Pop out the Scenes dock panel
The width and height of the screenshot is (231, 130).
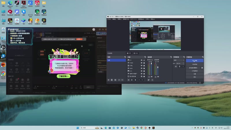click(125, 57)
